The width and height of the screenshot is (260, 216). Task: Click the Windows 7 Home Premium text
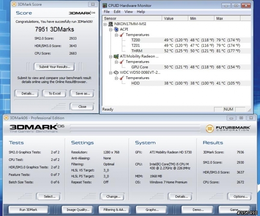[x=168, y=182]
